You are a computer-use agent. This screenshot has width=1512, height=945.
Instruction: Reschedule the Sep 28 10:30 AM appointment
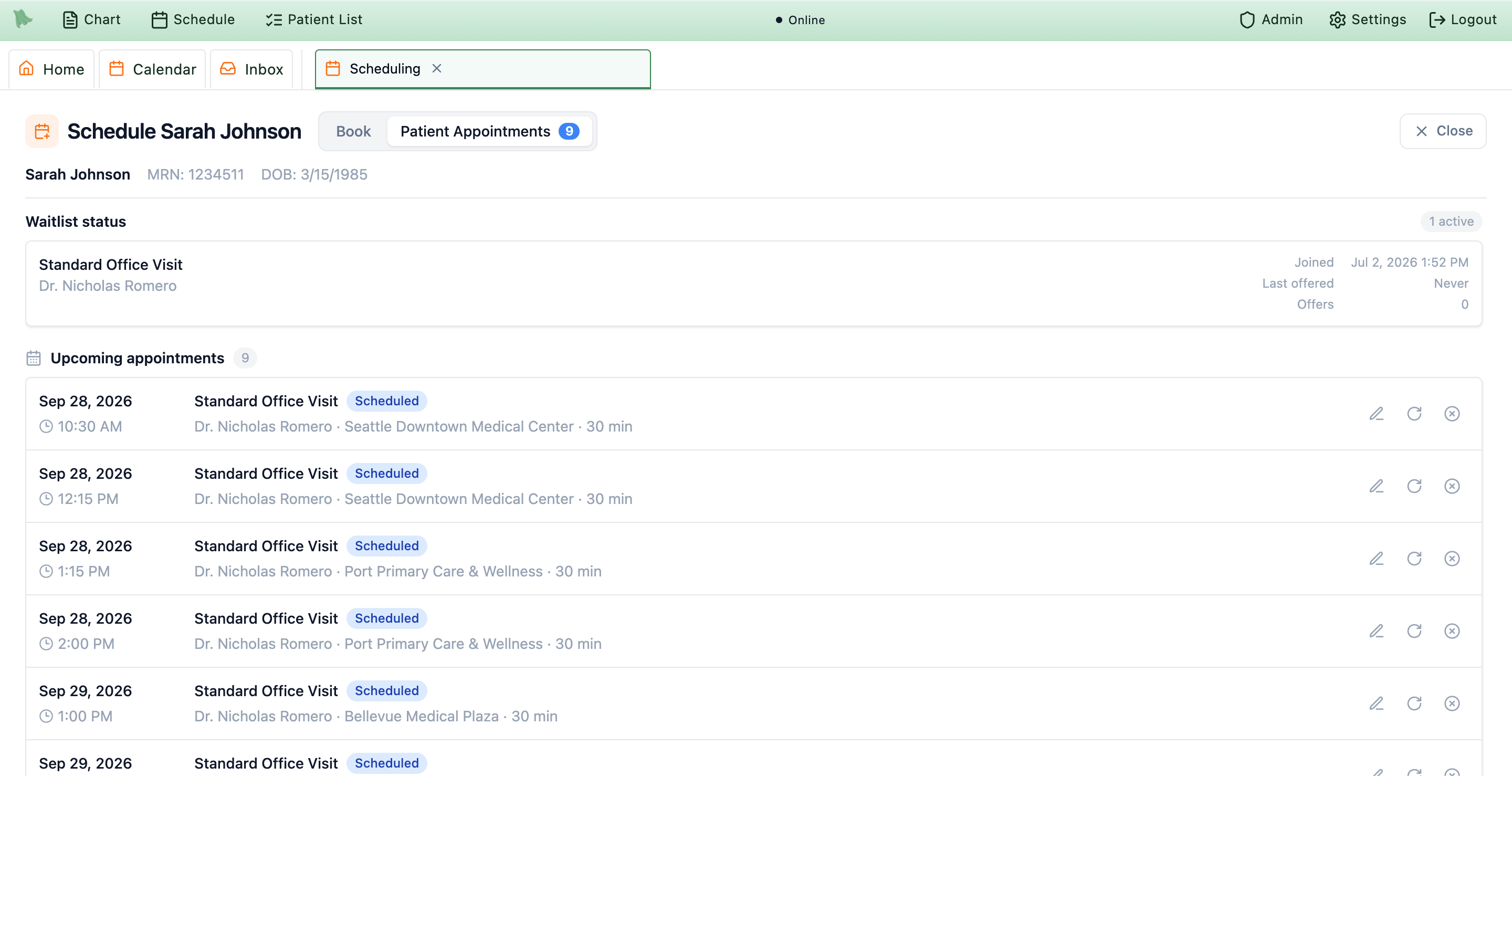pos(1414,414)
